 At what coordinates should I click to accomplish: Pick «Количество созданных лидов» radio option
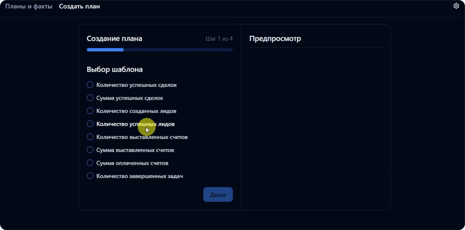[x=90, y=111]
